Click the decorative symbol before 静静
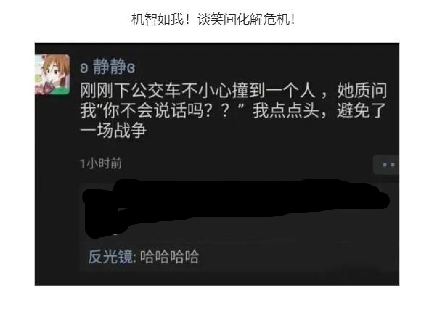This screenshot has height=320, width=437. [84, 67]
